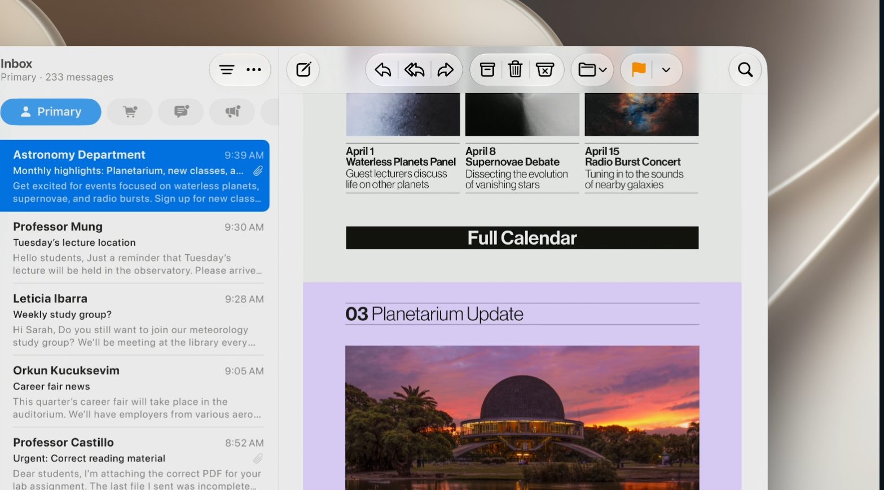Delete the message with trash icon
Viewport: 884px width, 490px height.
pyautogui.click(x=516, y=70)
